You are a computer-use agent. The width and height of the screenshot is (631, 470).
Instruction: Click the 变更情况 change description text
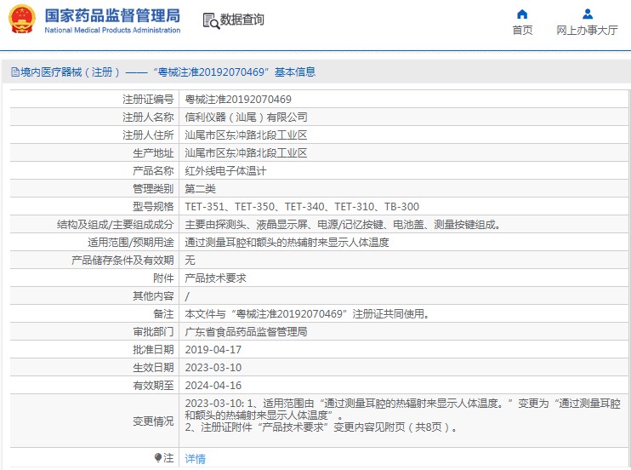pos(402,415)
